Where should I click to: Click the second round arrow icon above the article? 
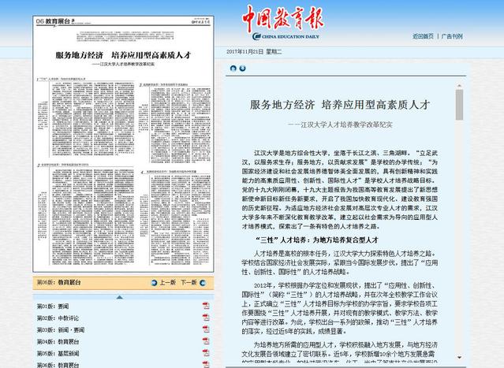(x=243, y=68)
